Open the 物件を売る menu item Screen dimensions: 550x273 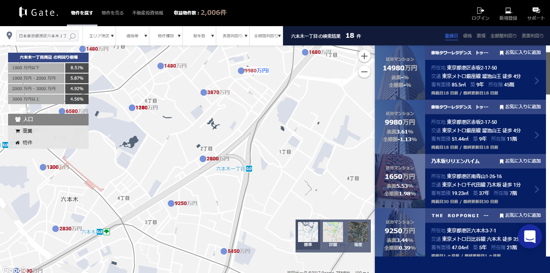click(x=113, y=13)
